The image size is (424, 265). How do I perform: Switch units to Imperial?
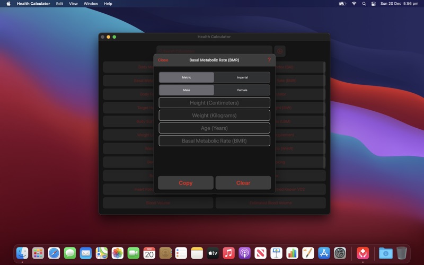click(242, 77)
